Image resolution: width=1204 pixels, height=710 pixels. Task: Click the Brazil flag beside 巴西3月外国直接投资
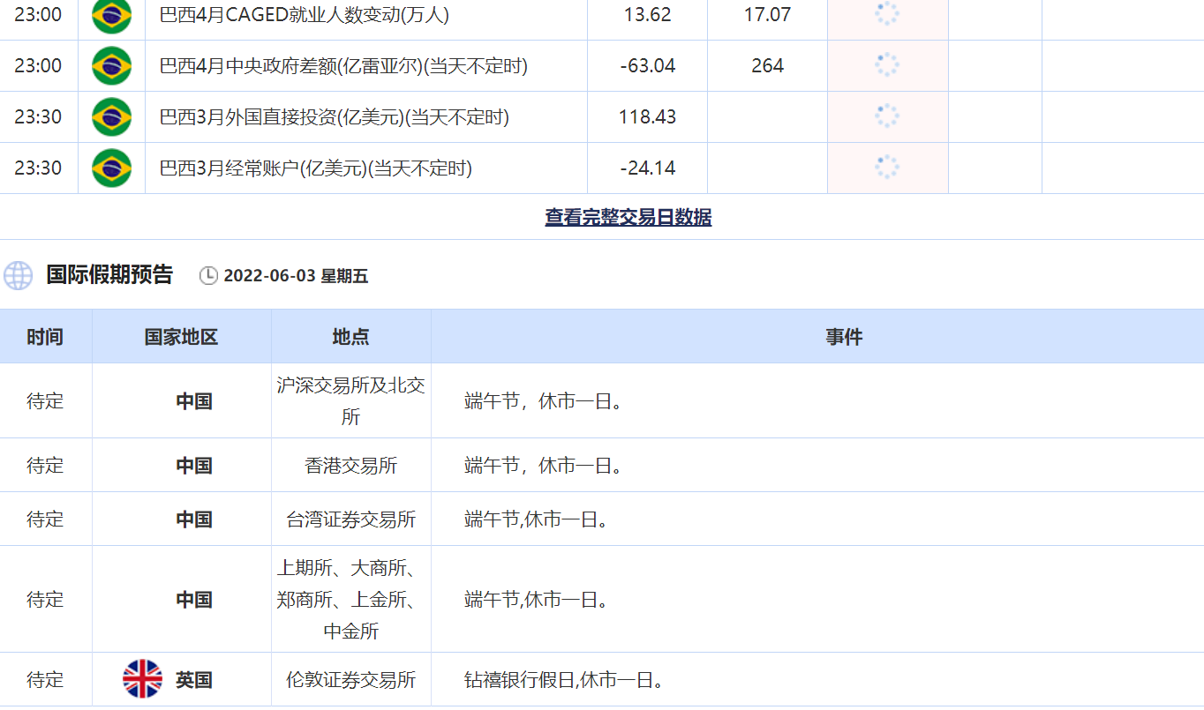(x=112, y=117)
